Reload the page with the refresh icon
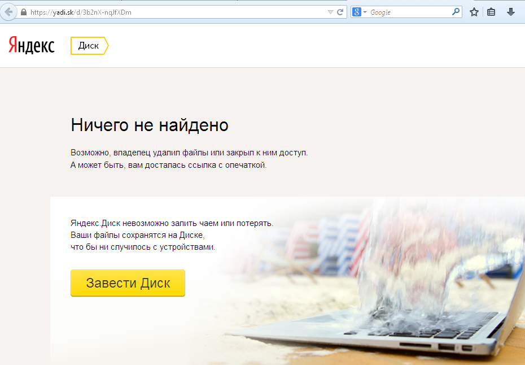525x365 pixels. tap(340, 12)
